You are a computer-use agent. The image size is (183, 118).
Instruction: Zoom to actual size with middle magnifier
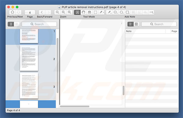coord(63,12)
